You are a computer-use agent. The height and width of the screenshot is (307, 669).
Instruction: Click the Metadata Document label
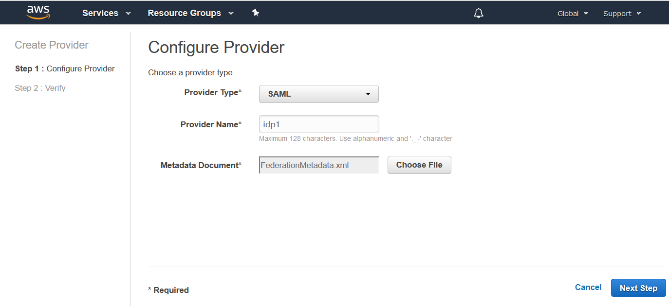point(201,166)
